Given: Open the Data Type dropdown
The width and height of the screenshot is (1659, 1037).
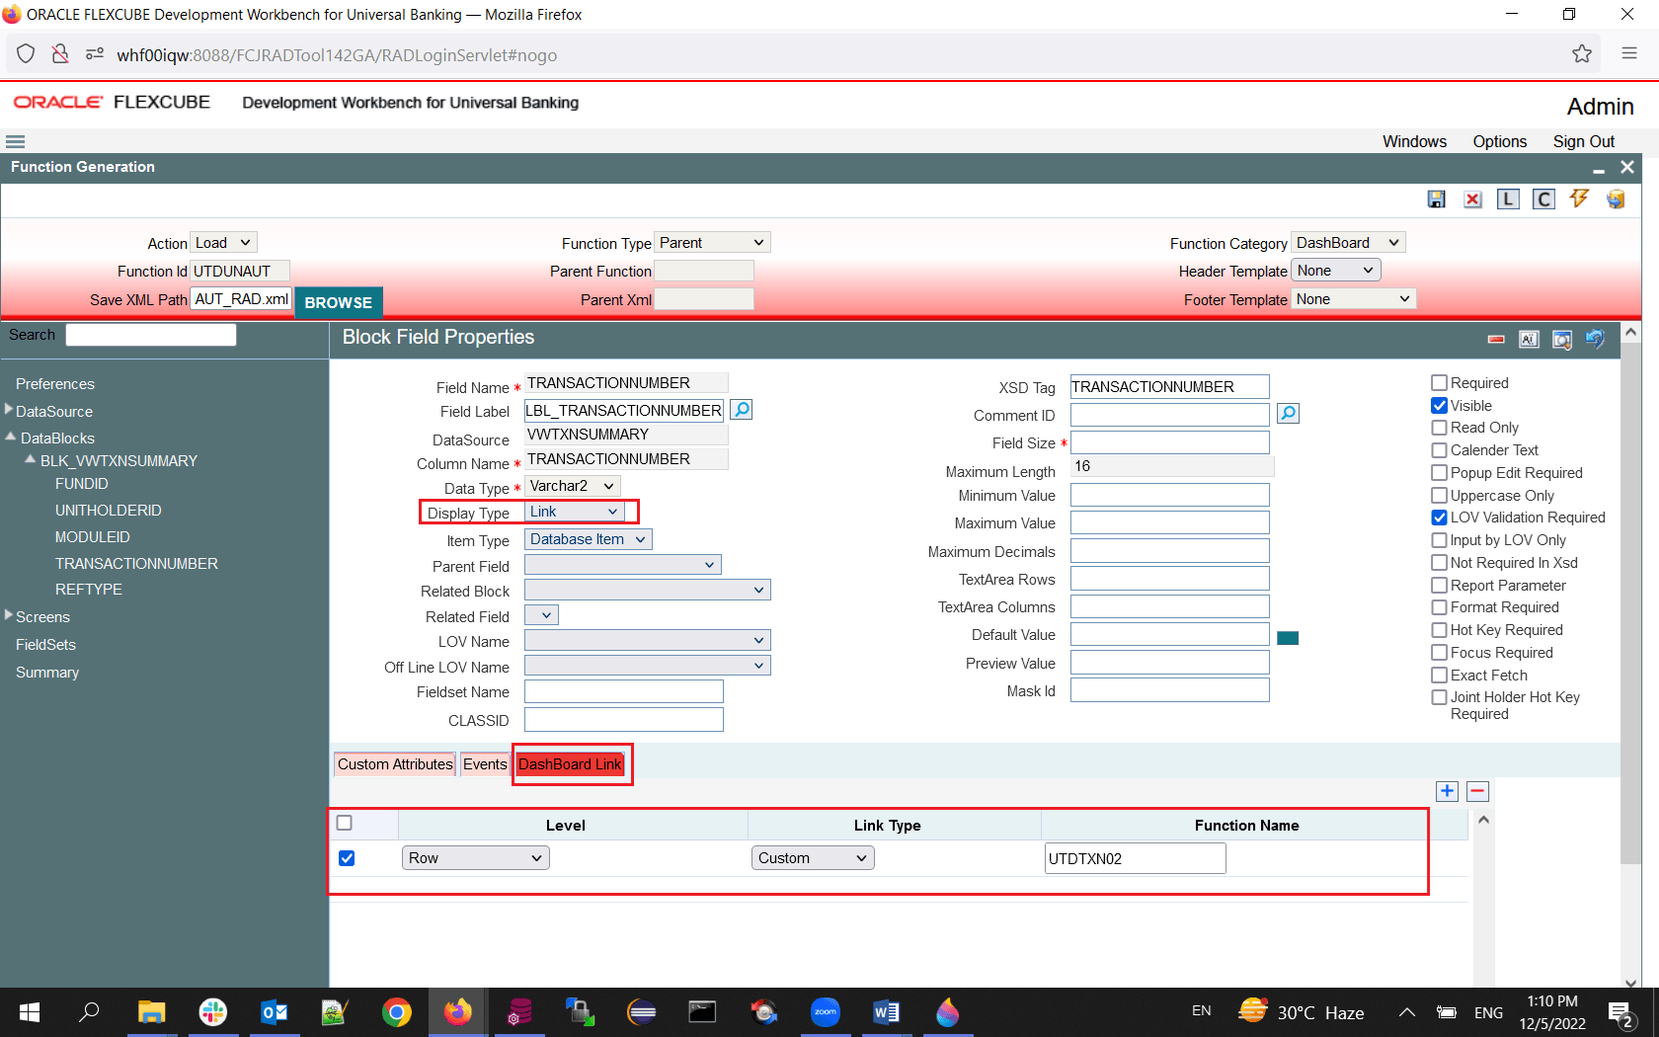Looking at the screenshot, I should tap(573, 486).
